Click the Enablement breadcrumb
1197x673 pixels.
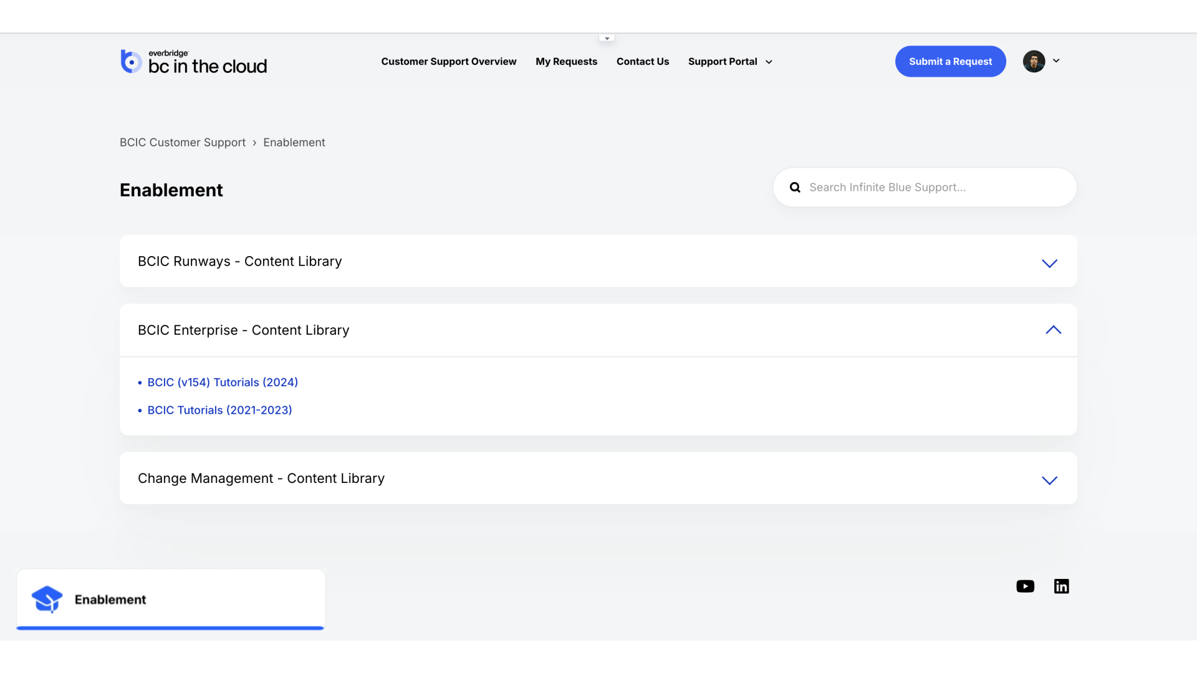tap(294, 143)
